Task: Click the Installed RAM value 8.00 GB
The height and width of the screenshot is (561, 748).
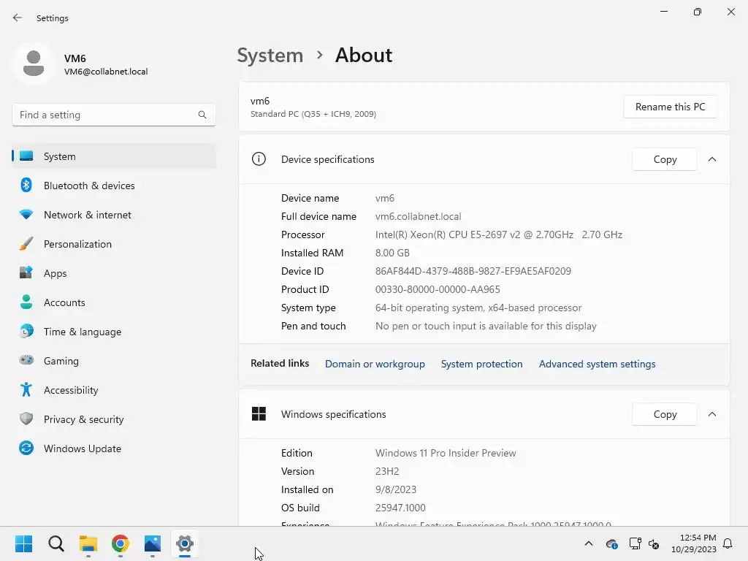Action: point(392,253)
